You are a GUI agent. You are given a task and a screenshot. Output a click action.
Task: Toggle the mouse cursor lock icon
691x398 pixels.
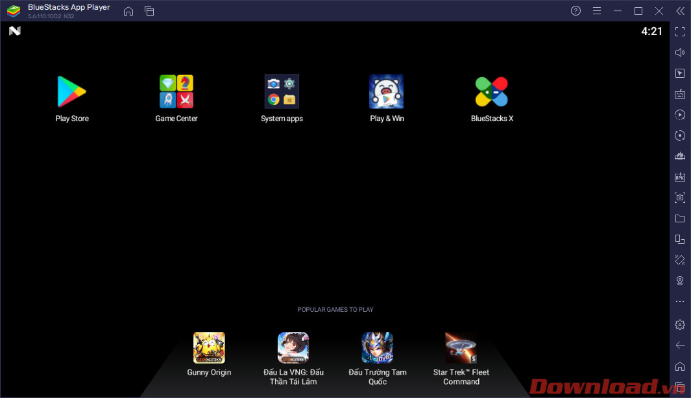(x=680, y=73)
